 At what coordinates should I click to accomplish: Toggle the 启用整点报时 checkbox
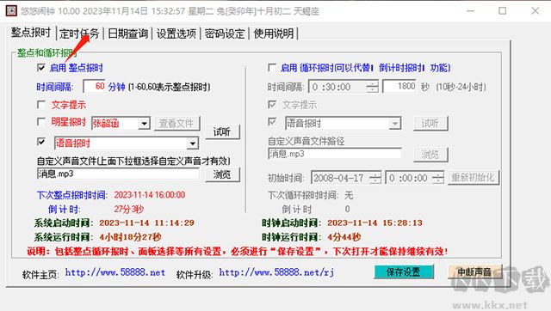(41, 67)
